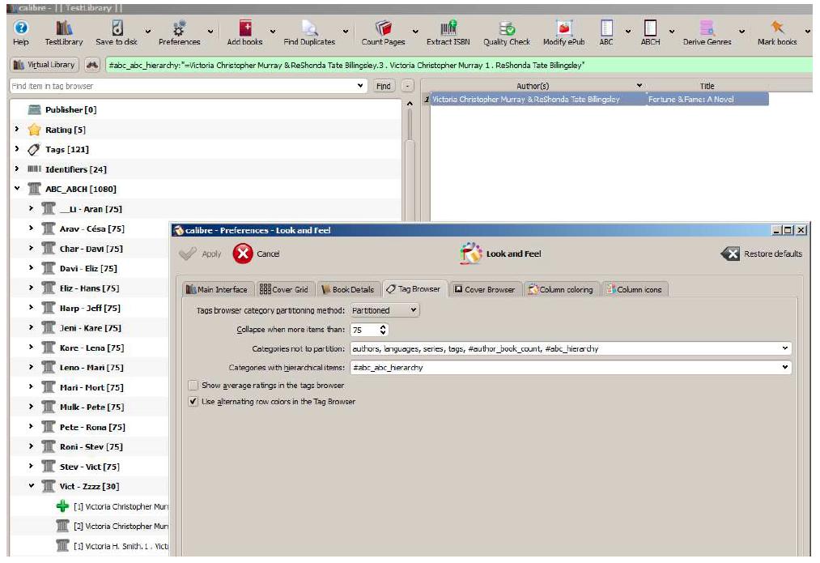Click the collapse-all minus button beside Find
Image resolution: width=820 pixels, height=563 pixels.
click(x=407, y=86)
